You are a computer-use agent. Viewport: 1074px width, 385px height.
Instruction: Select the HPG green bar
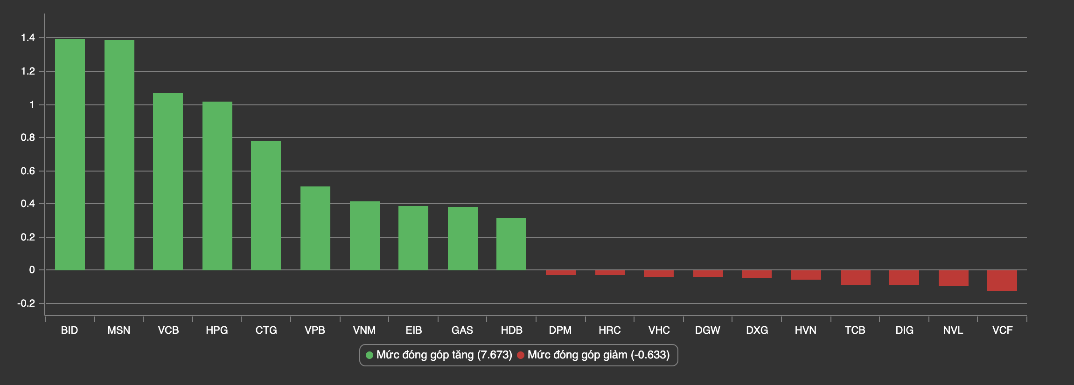click(217, 186)
